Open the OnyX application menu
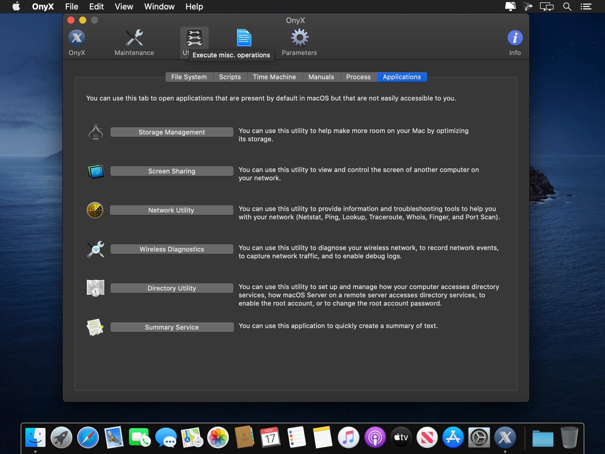Viewport: 605px width, 454px height. (43, 7)
